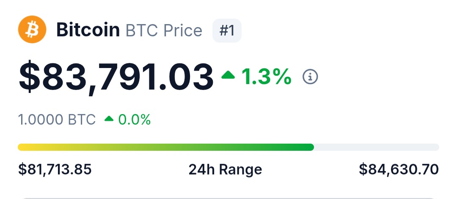Viewport: 457px width, 199px height.
Task: Click the middle of the filled range bar
Action: [166, 147]
